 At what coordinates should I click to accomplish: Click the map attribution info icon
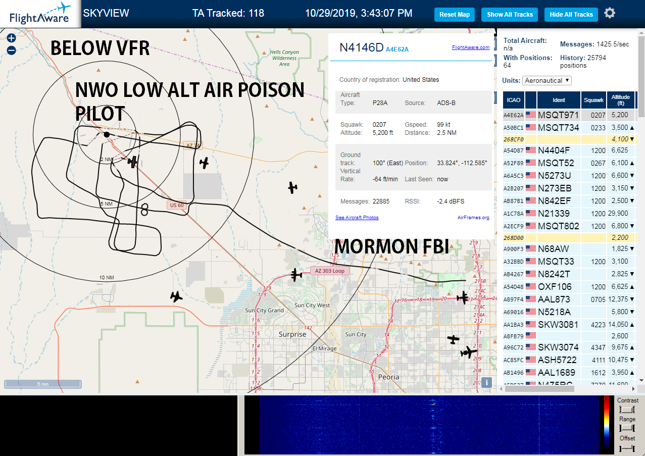(x=486, y=382)
